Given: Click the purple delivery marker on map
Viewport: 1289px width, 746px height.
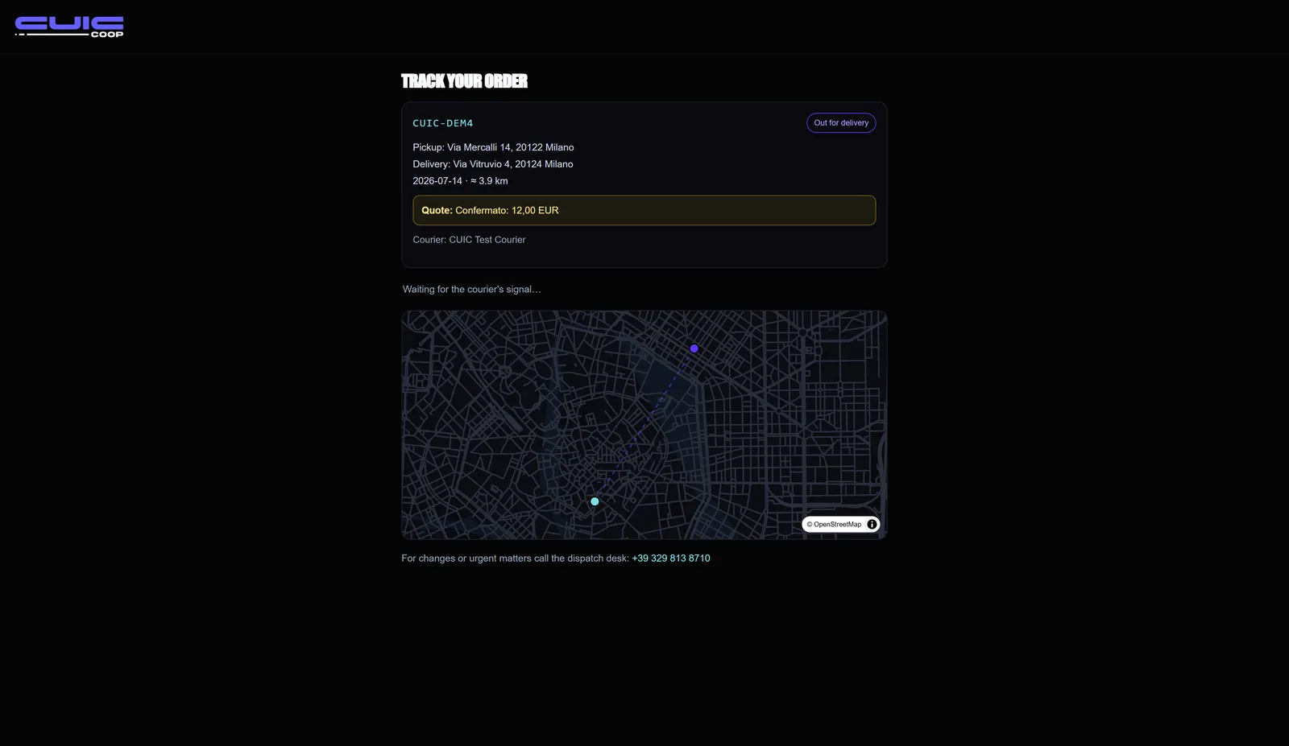Looking at the screenshot, I should [x=694, y=348].
